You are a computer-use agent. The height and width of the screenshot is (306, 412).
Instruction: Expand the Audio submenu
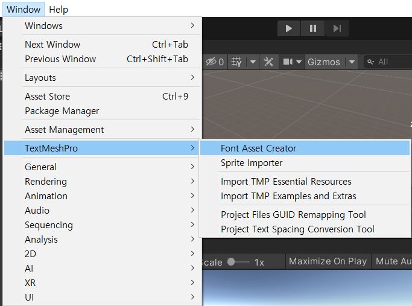pos(103,210)
